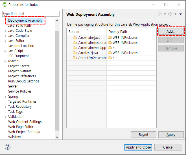Click deploy path folder icon for /target/m2e-wtp row
Image resolution: width=186 pixels, height=155 pixels.
[110, 58]
